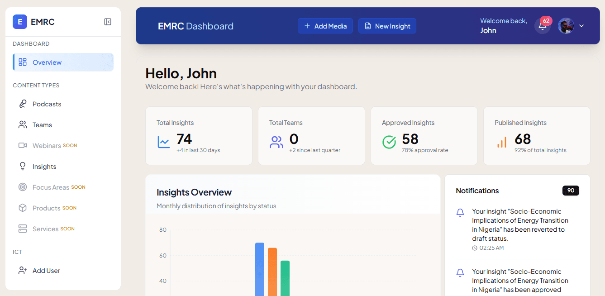
Task: Open the notifications bell icon in header
Action: click(542, 26)
